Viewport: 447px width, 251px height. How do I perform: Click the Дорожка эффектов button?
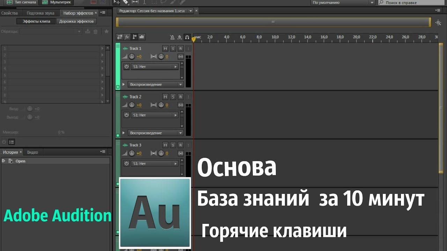[x=76, y=21]
